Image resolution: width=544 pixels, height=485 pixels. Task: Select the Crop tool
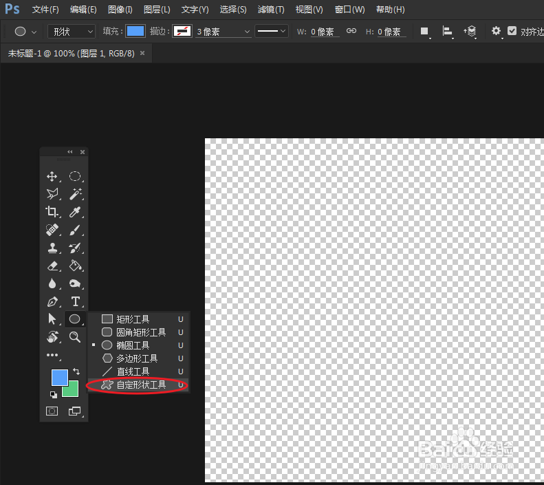[x=52, y=212]
